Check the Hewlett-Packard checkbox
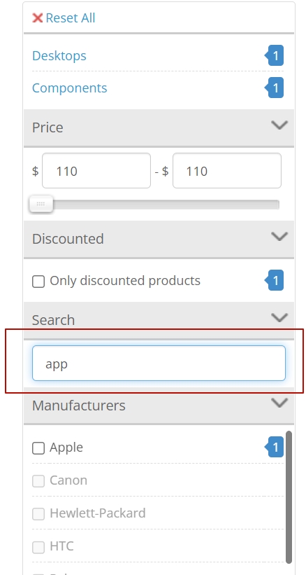 38,514
